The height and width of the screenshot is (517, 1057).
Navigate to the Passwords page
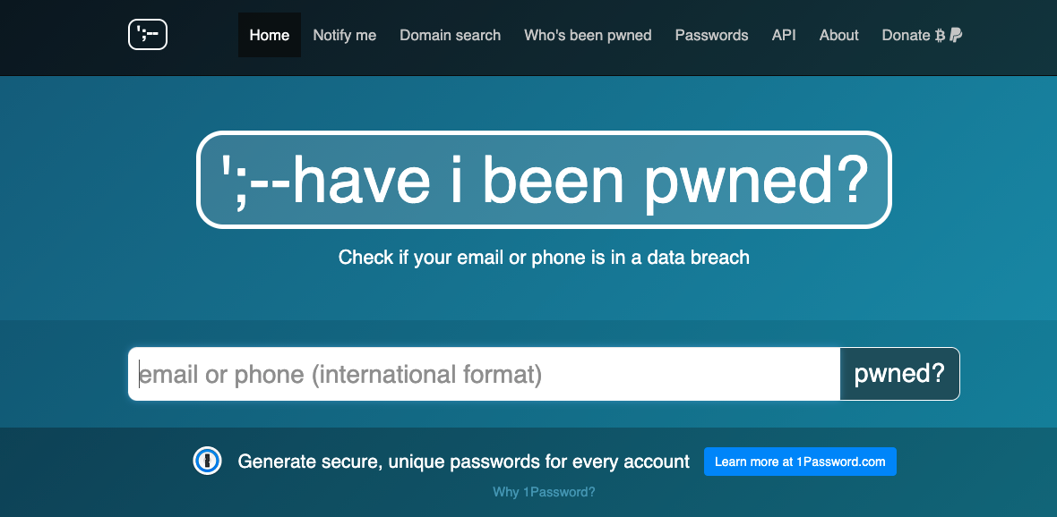712,35
